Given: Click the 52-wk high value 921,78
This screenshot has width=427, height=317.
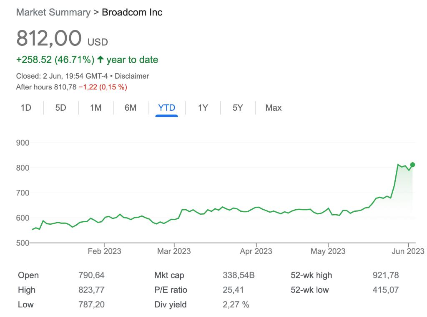Looking at the screenshot, I should pos(386,275).
